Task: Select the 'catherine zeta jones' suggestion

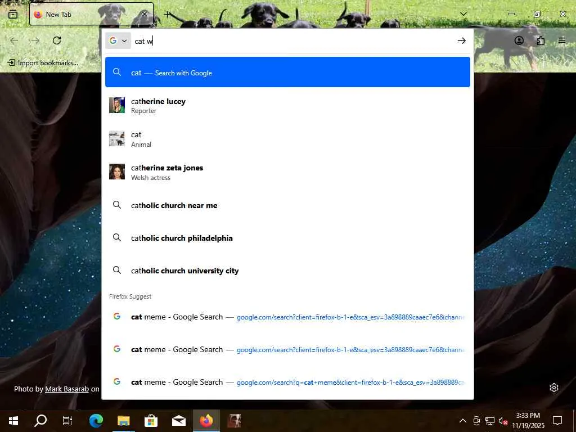Action: coord(287,172)
